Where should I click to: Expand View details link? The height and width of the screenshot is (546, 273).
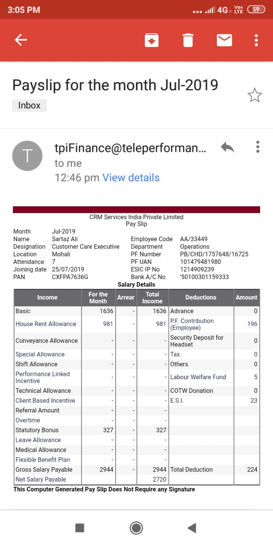click(x=131, y=178)
